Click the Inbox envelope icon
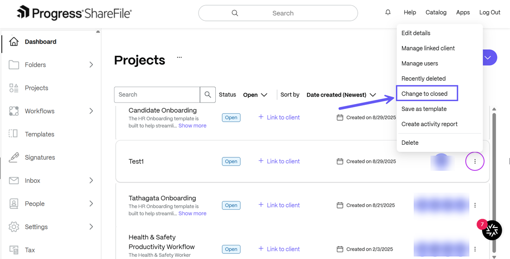The height and width of the screenshot is (259, 510). pyautogui.click(x=14, y=181)
